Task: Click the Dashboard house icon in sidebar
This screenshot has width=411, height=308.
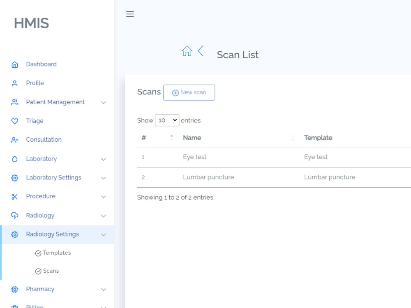Action: pyautogui.click(x=15, y=64)
